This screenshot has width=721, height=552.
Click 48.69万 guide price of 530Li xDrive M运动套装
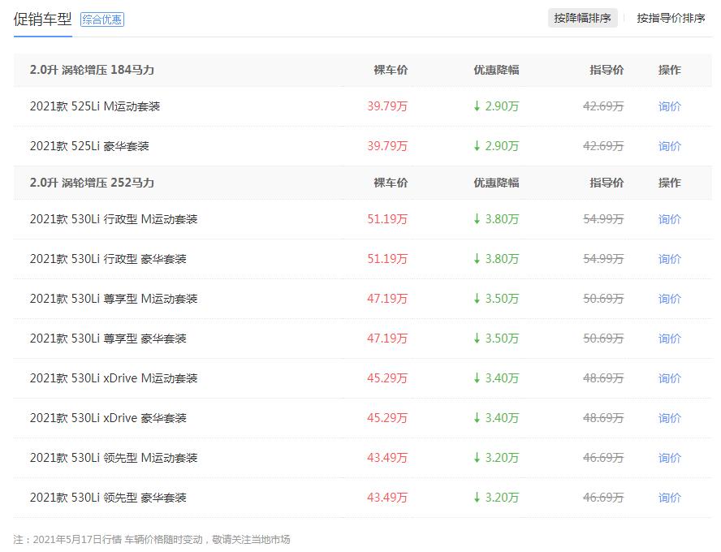603,378
